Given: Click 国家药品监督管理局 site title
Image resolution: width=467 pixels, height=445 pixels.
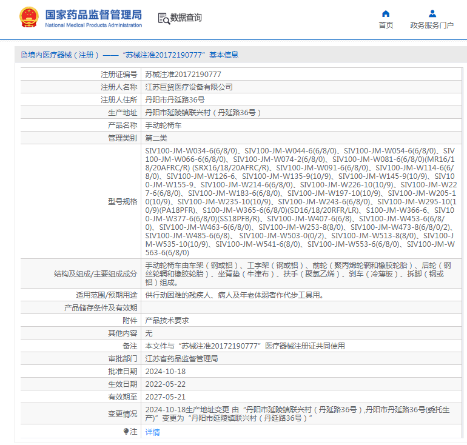Looking at the screenshot, I should click(93, 15).
